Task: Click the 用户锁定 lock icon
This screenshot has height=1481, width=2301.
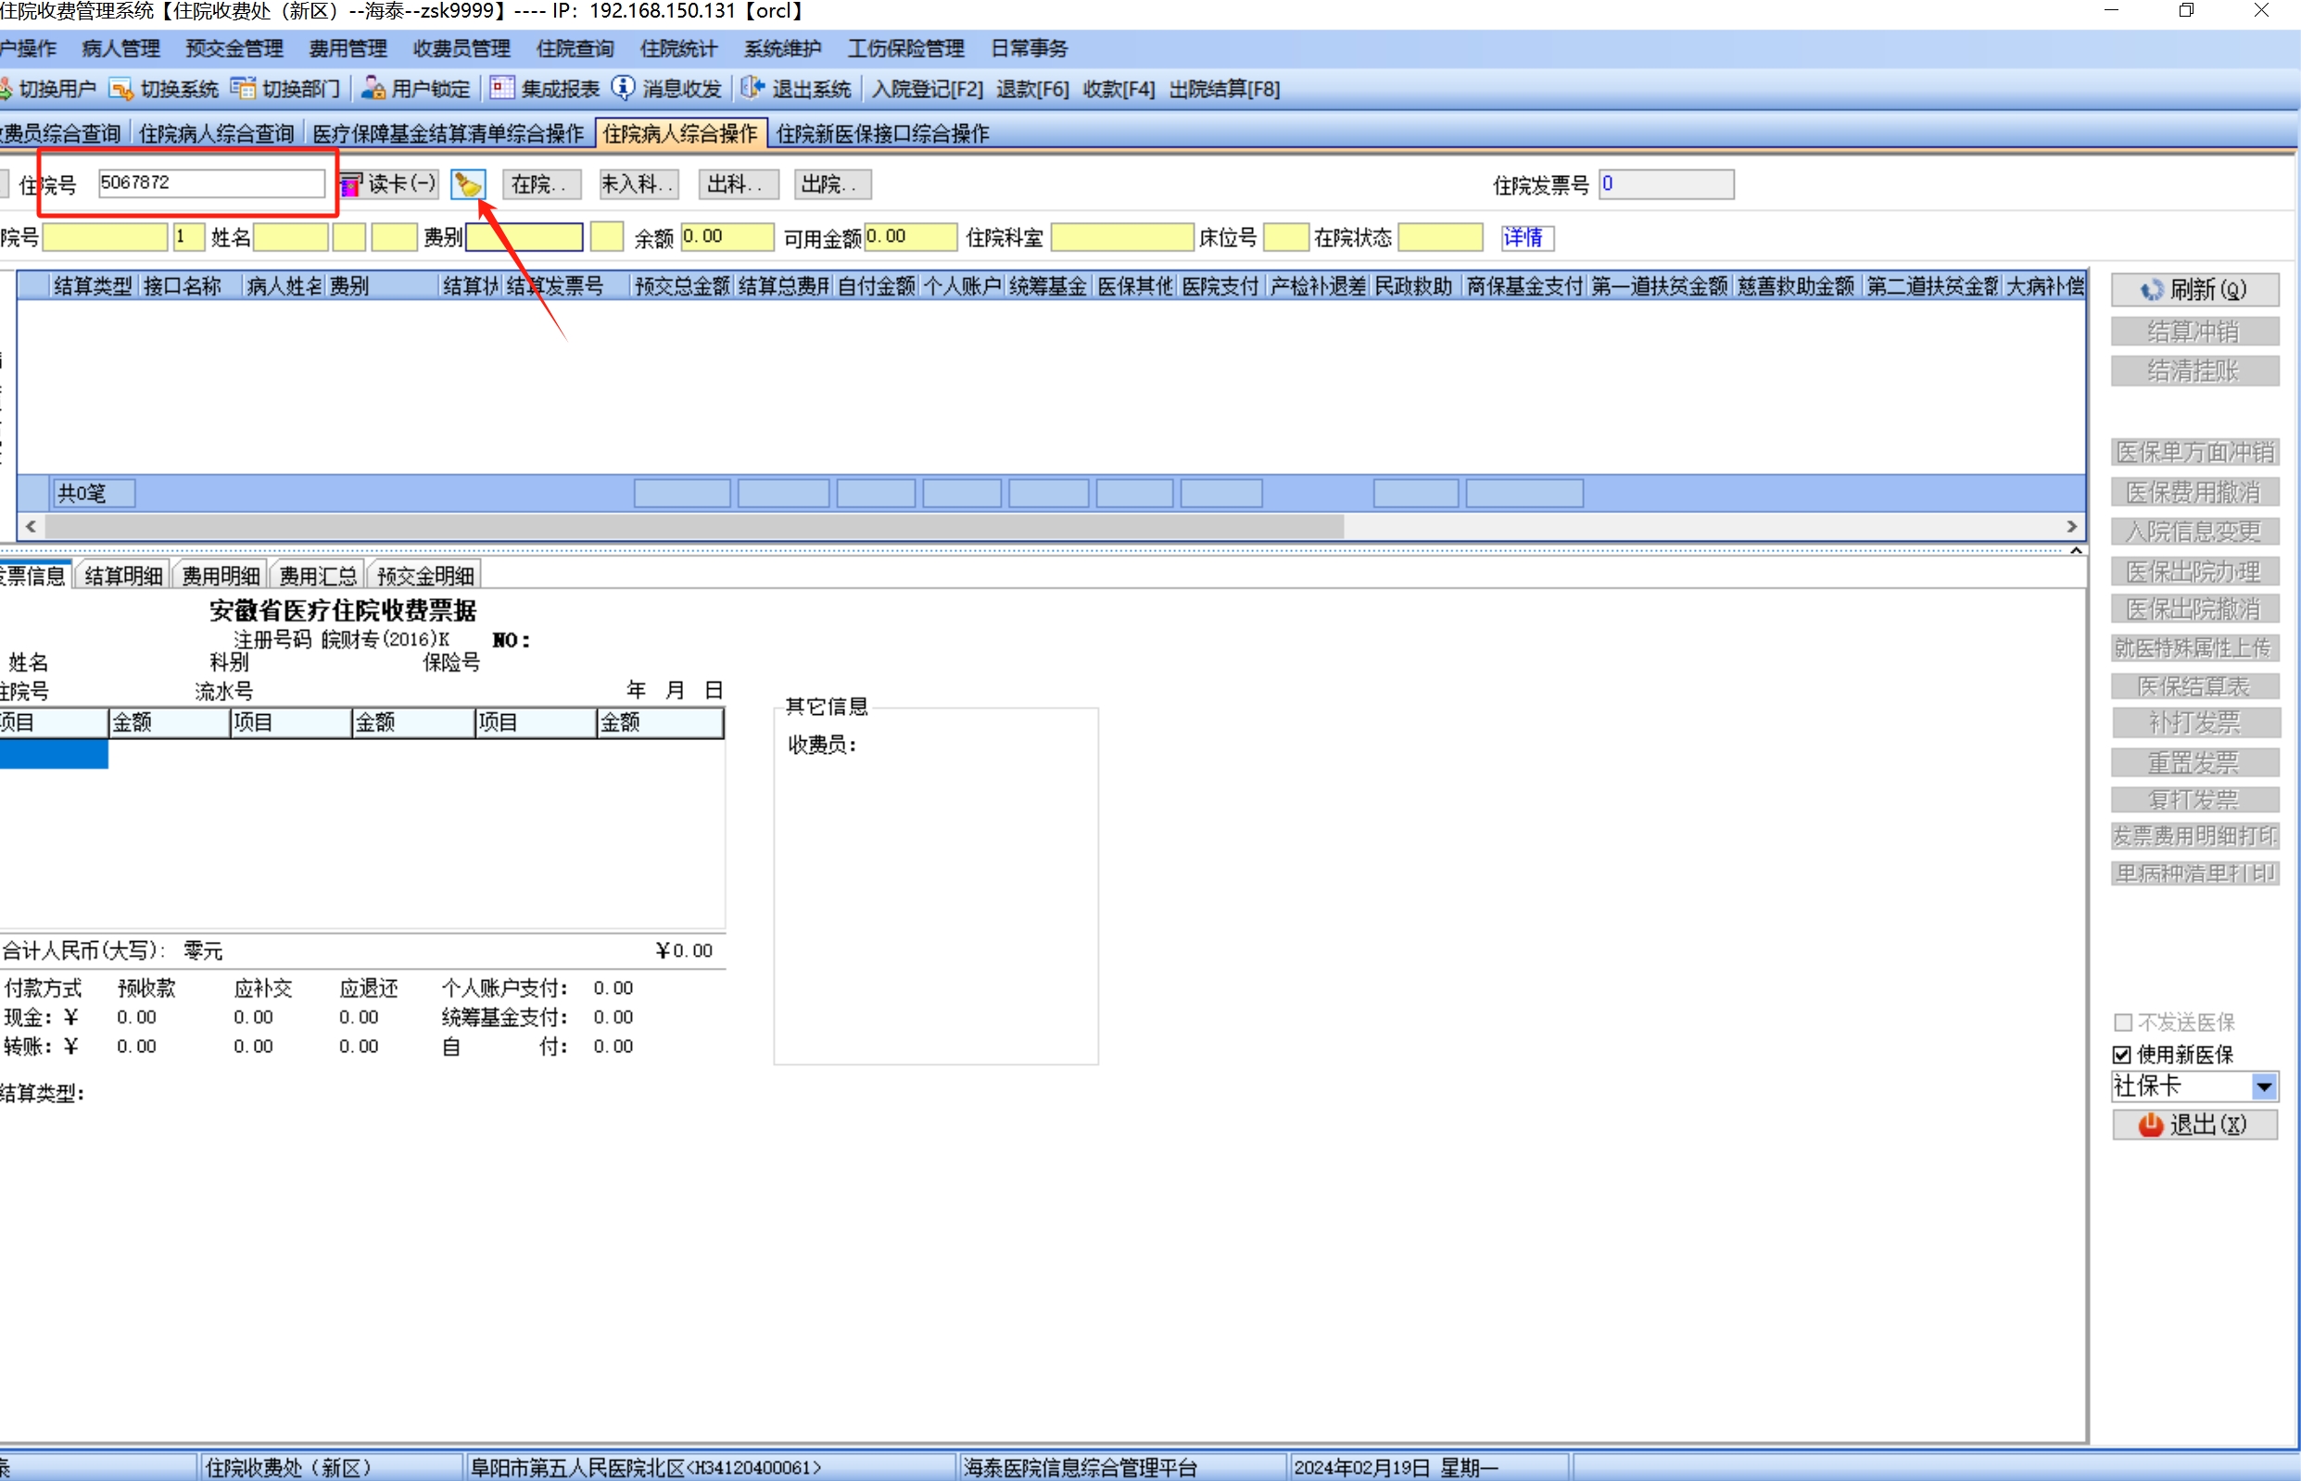Action: click(x=373, y=90)
